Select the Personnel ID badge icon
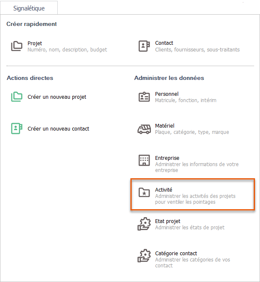Screen dimensions: 260x282 tap(144, 97)
